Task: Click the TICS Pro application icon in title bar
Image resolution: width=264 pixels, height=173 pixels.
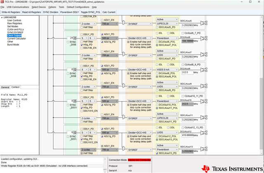Action: pyautogui.click(x=2, y=2)
